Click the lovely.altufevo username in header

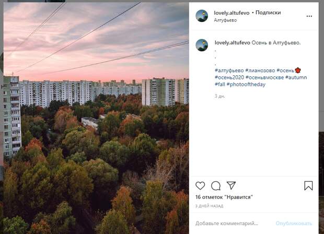click(232, 13)
